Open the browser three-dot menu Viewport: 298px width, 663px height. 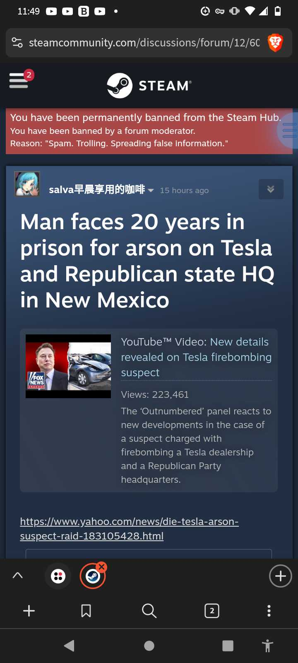click(x=269, y=611)
